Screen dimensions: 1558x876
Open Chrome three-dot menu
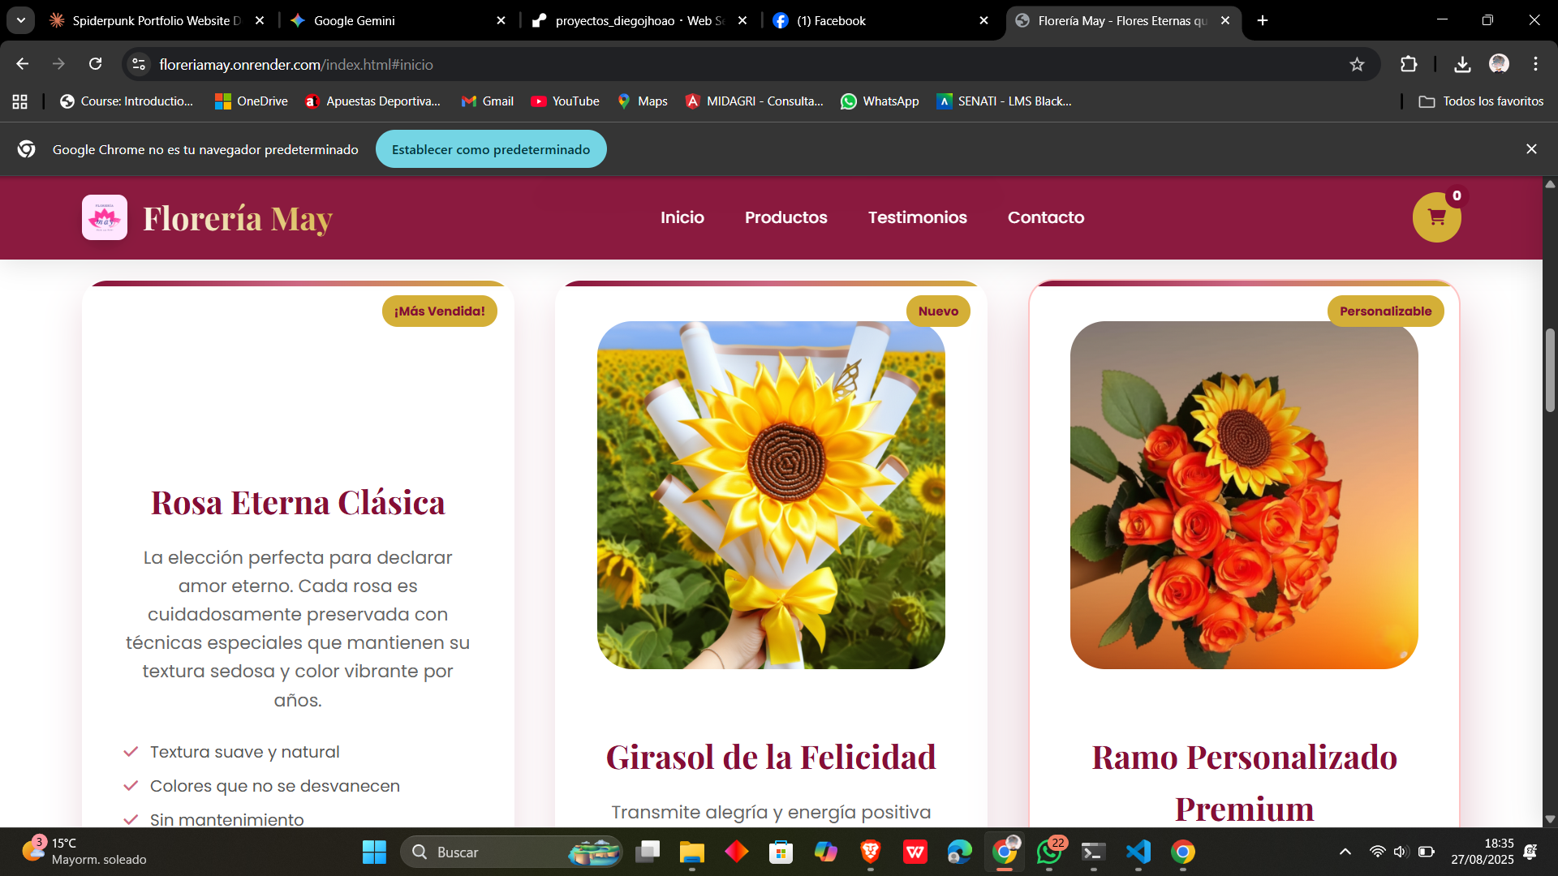(x=1535, y=64)
